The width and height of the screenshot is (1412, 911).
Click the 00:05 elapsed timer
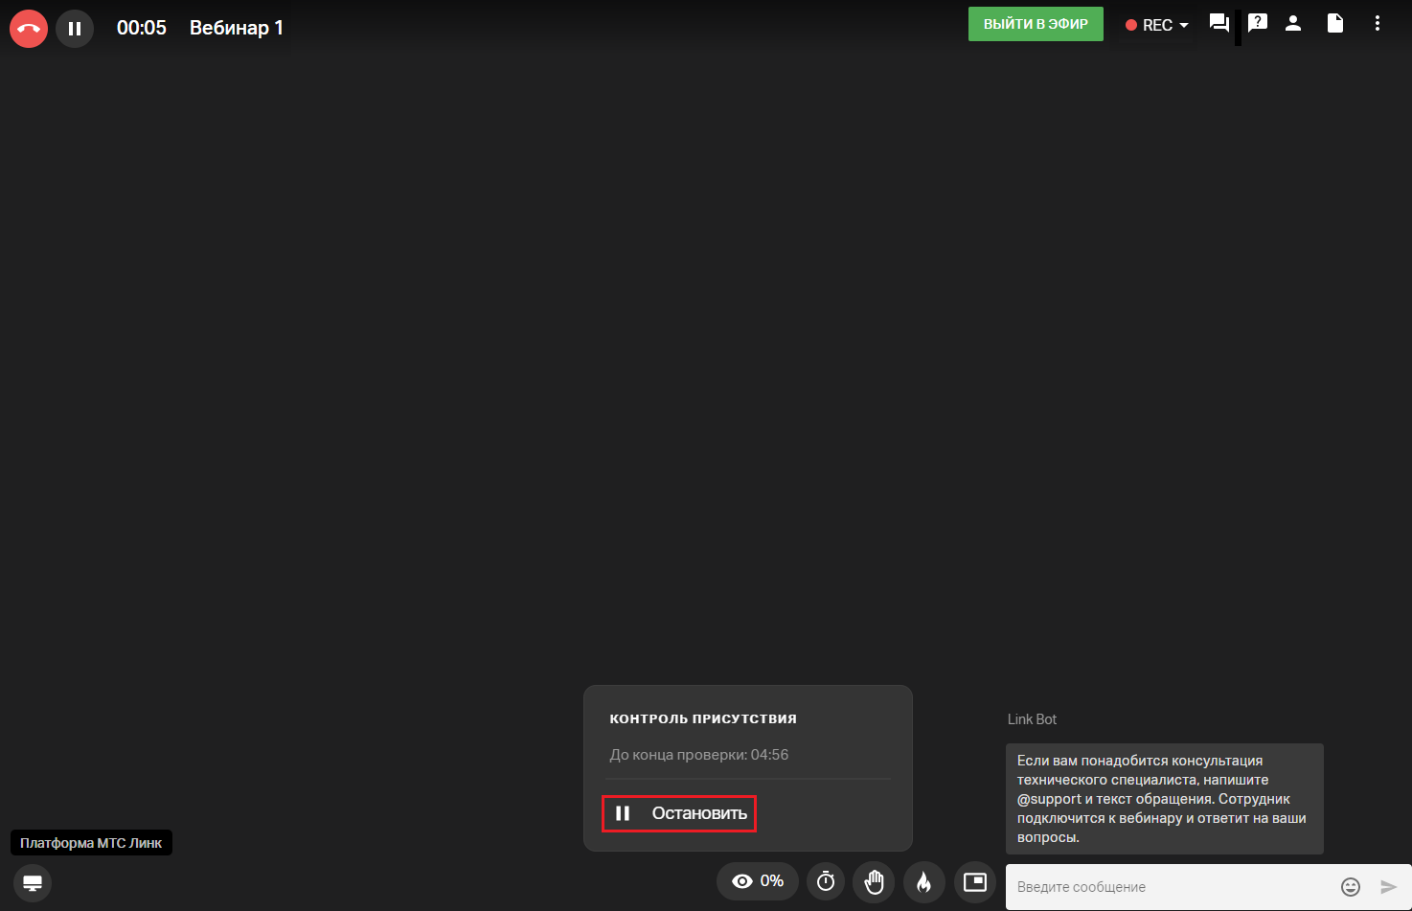click(x=142, y=28)
